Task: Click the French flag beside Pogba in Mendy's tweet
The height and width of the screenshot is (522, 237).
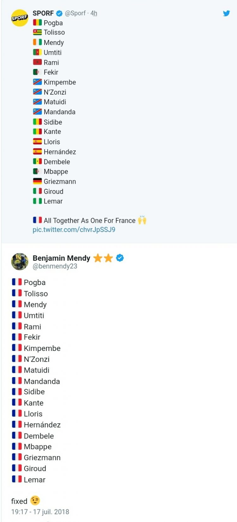Action: (x=17, y=282)
